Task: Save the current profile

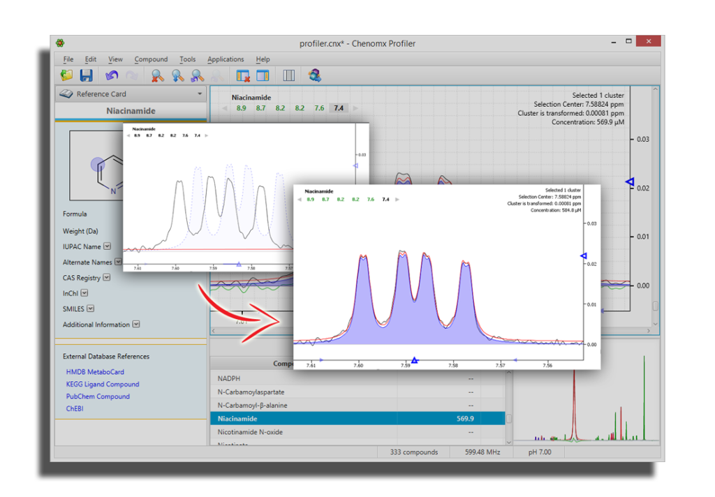Action: 87,75
